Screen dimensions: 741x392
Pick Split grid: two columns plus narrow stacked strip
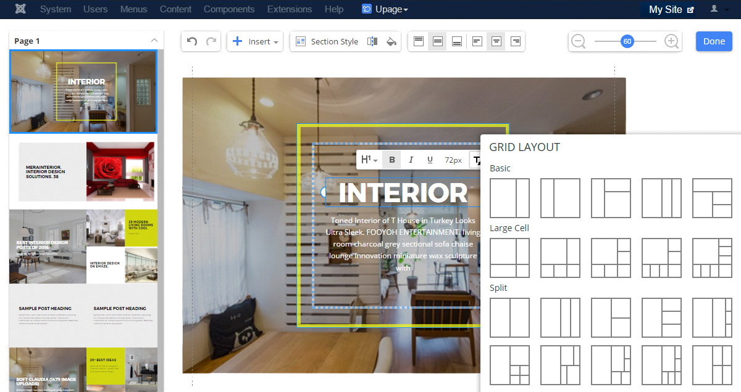coord(713,318)
